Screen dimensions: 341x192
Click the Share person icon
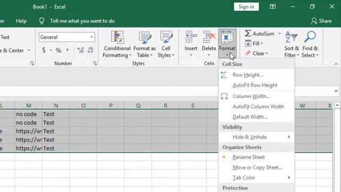tap(314, 21)
